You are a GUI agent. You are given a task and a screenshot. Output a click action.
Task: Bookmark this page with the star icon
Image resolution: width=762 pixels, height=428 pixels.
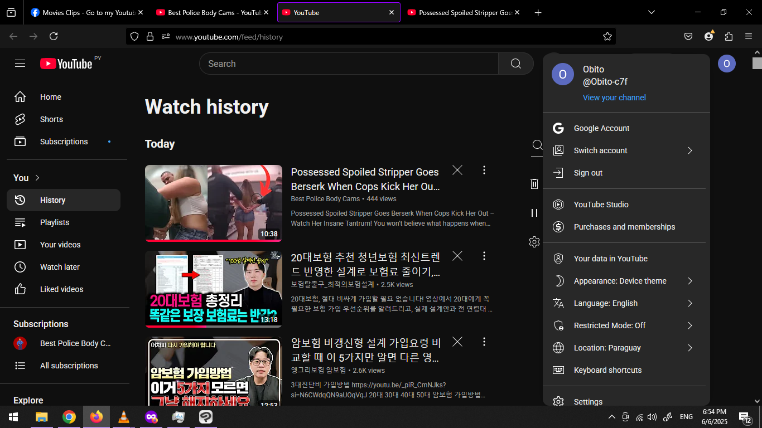coord(607,36)
